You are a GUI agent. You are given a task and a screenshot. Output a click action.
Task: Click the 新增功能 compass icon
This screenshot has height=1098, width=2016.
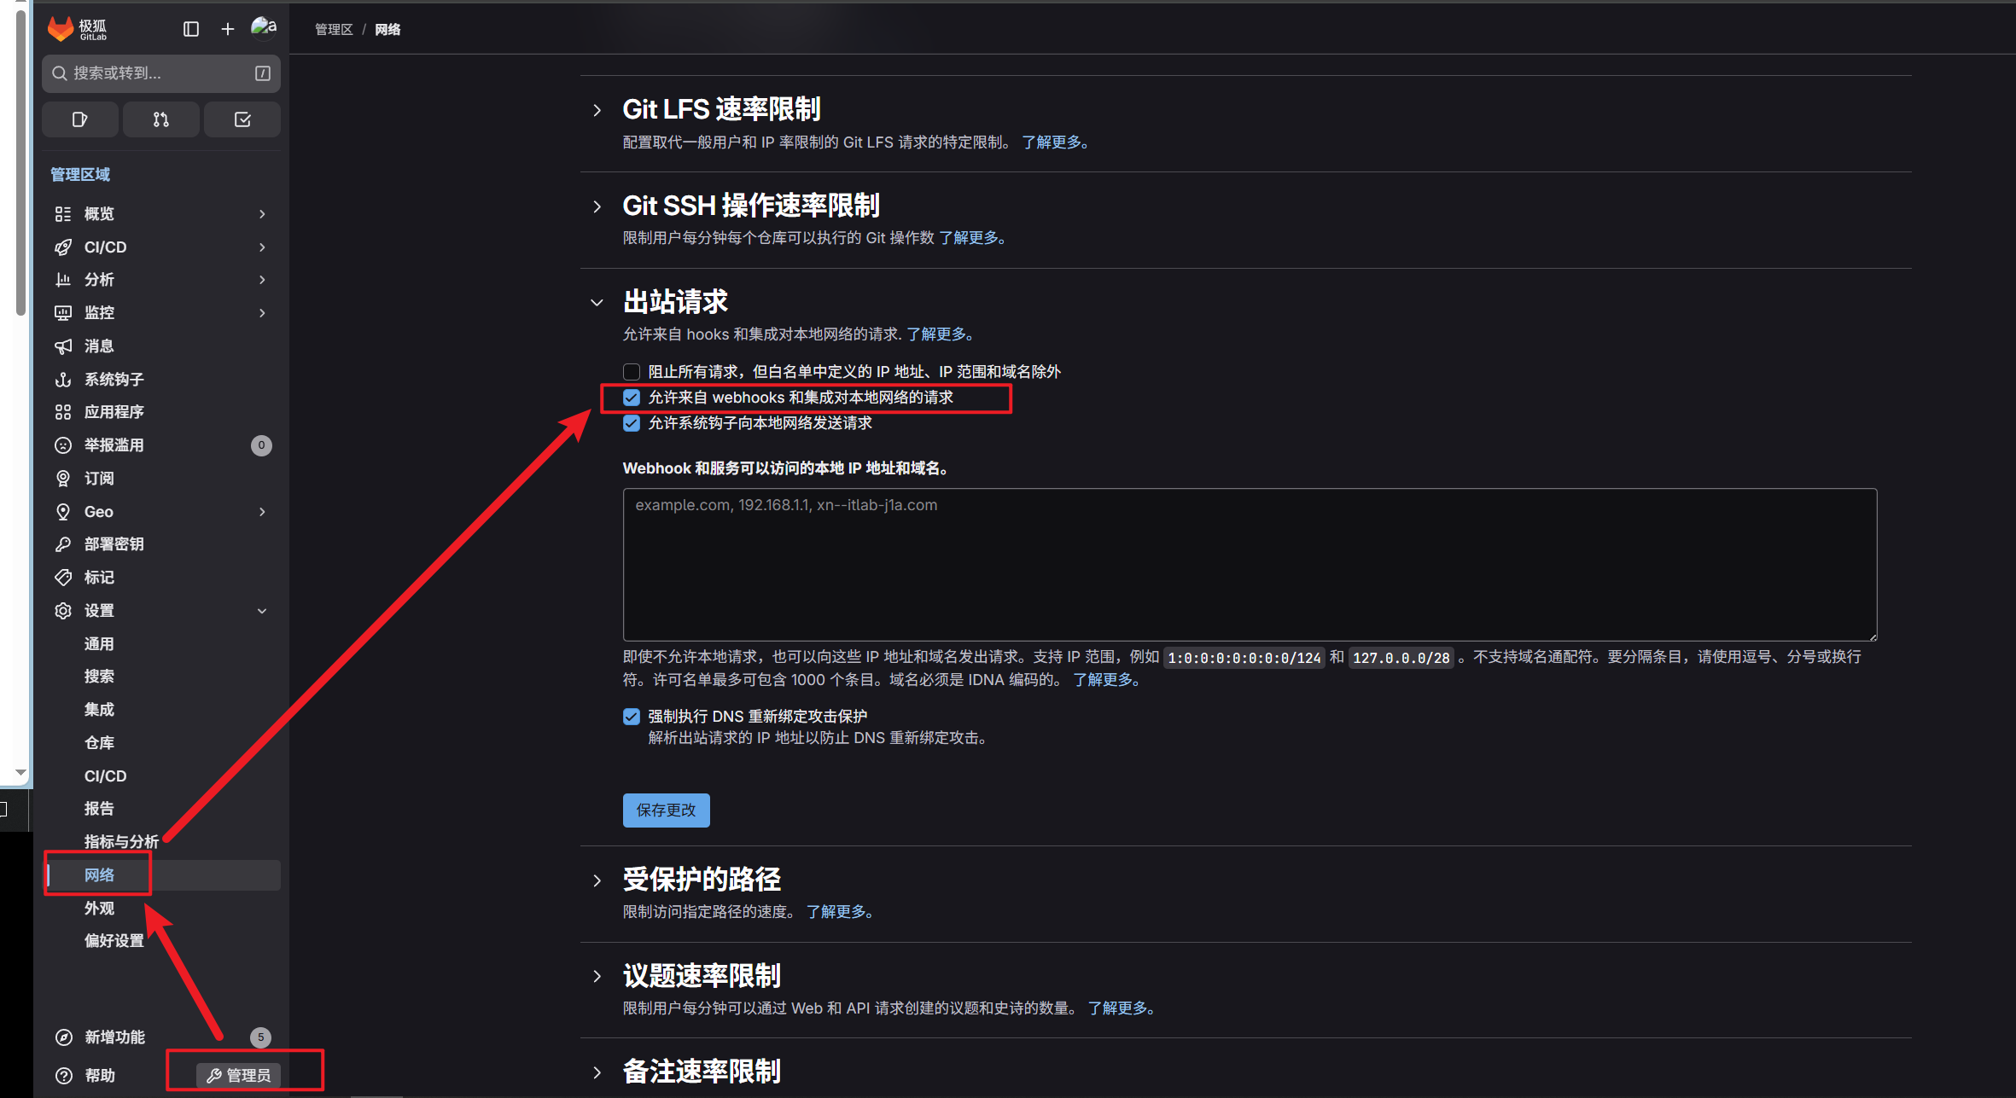tap(63, 1037)
